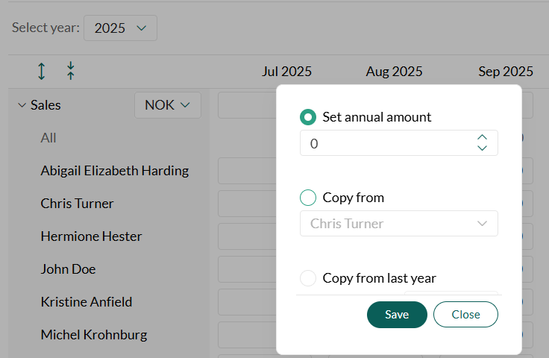Click the Jul 2025 column header

[286, 72]
